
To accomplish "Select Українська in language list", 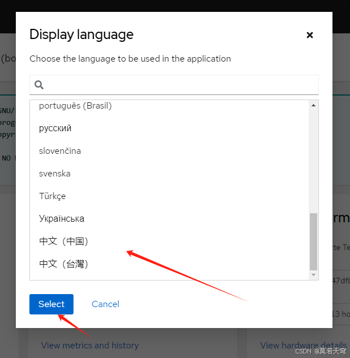I will click(x=170, y=219).
